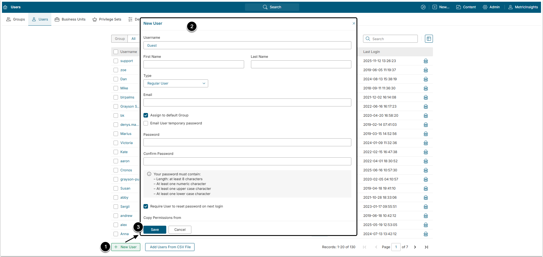
Task: Click the row action icon for support user
Action: coord(426,61)
